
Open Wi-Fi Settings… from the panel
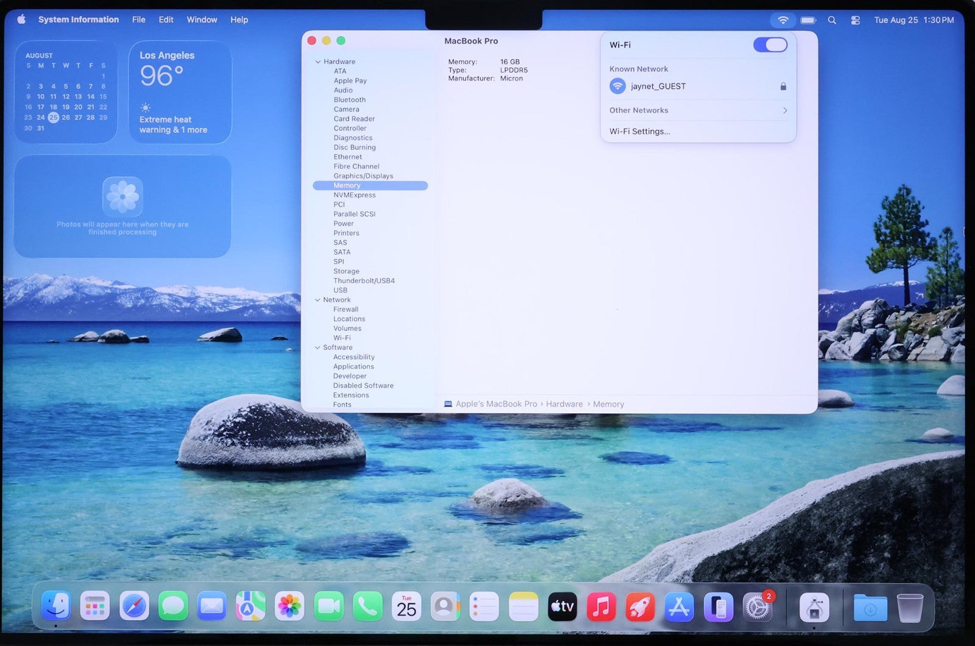click(x=640, y=131)
